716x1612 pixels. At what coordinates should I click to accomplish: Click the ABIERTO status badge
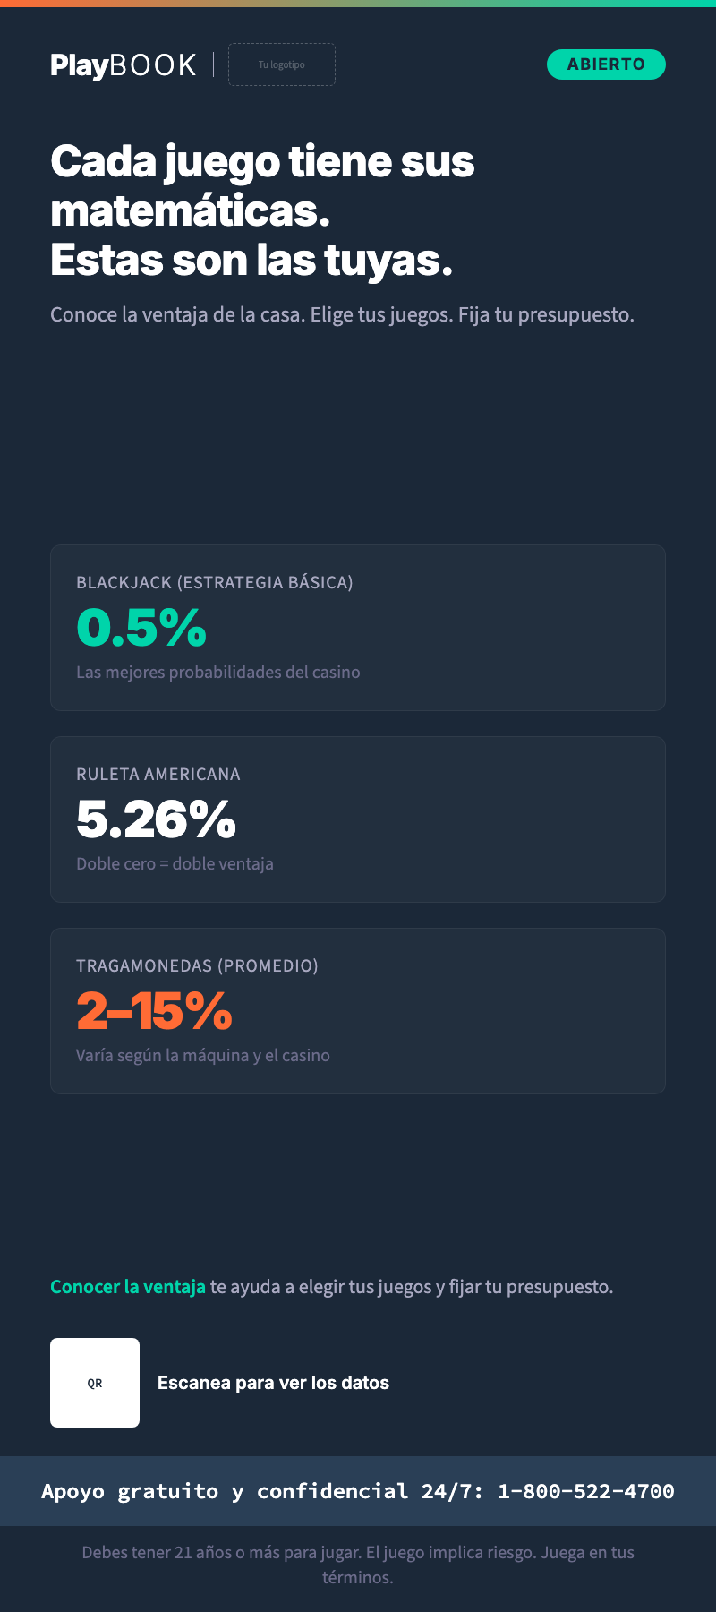[x=606, y=64]
